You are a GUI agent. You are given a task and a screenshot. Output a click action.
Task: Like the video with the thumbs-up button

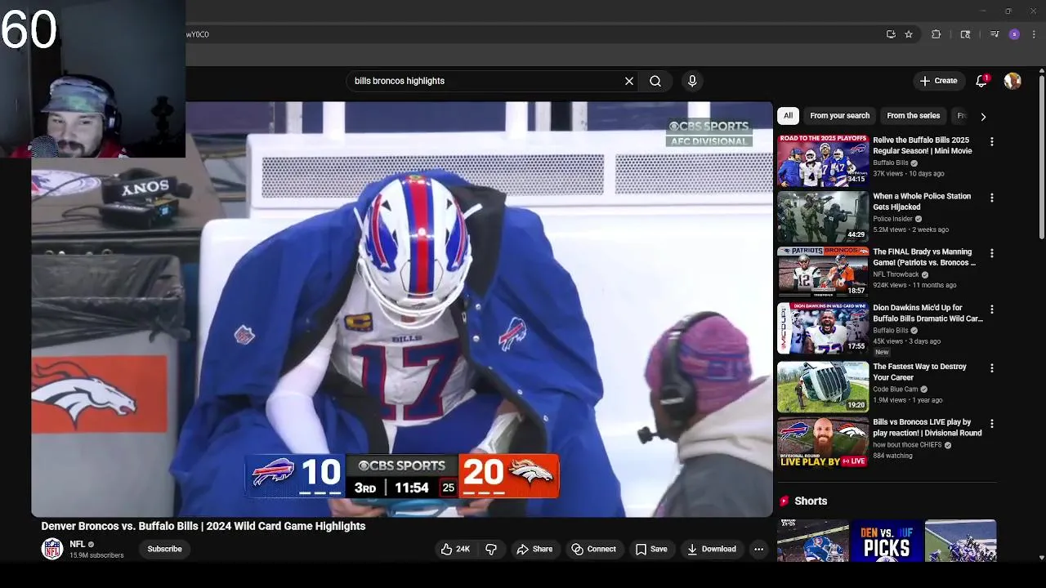[x=455, y=549]
